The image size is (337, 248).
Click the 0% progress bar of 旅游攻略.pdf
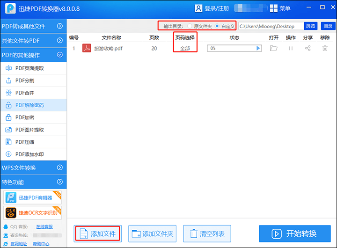234,48
